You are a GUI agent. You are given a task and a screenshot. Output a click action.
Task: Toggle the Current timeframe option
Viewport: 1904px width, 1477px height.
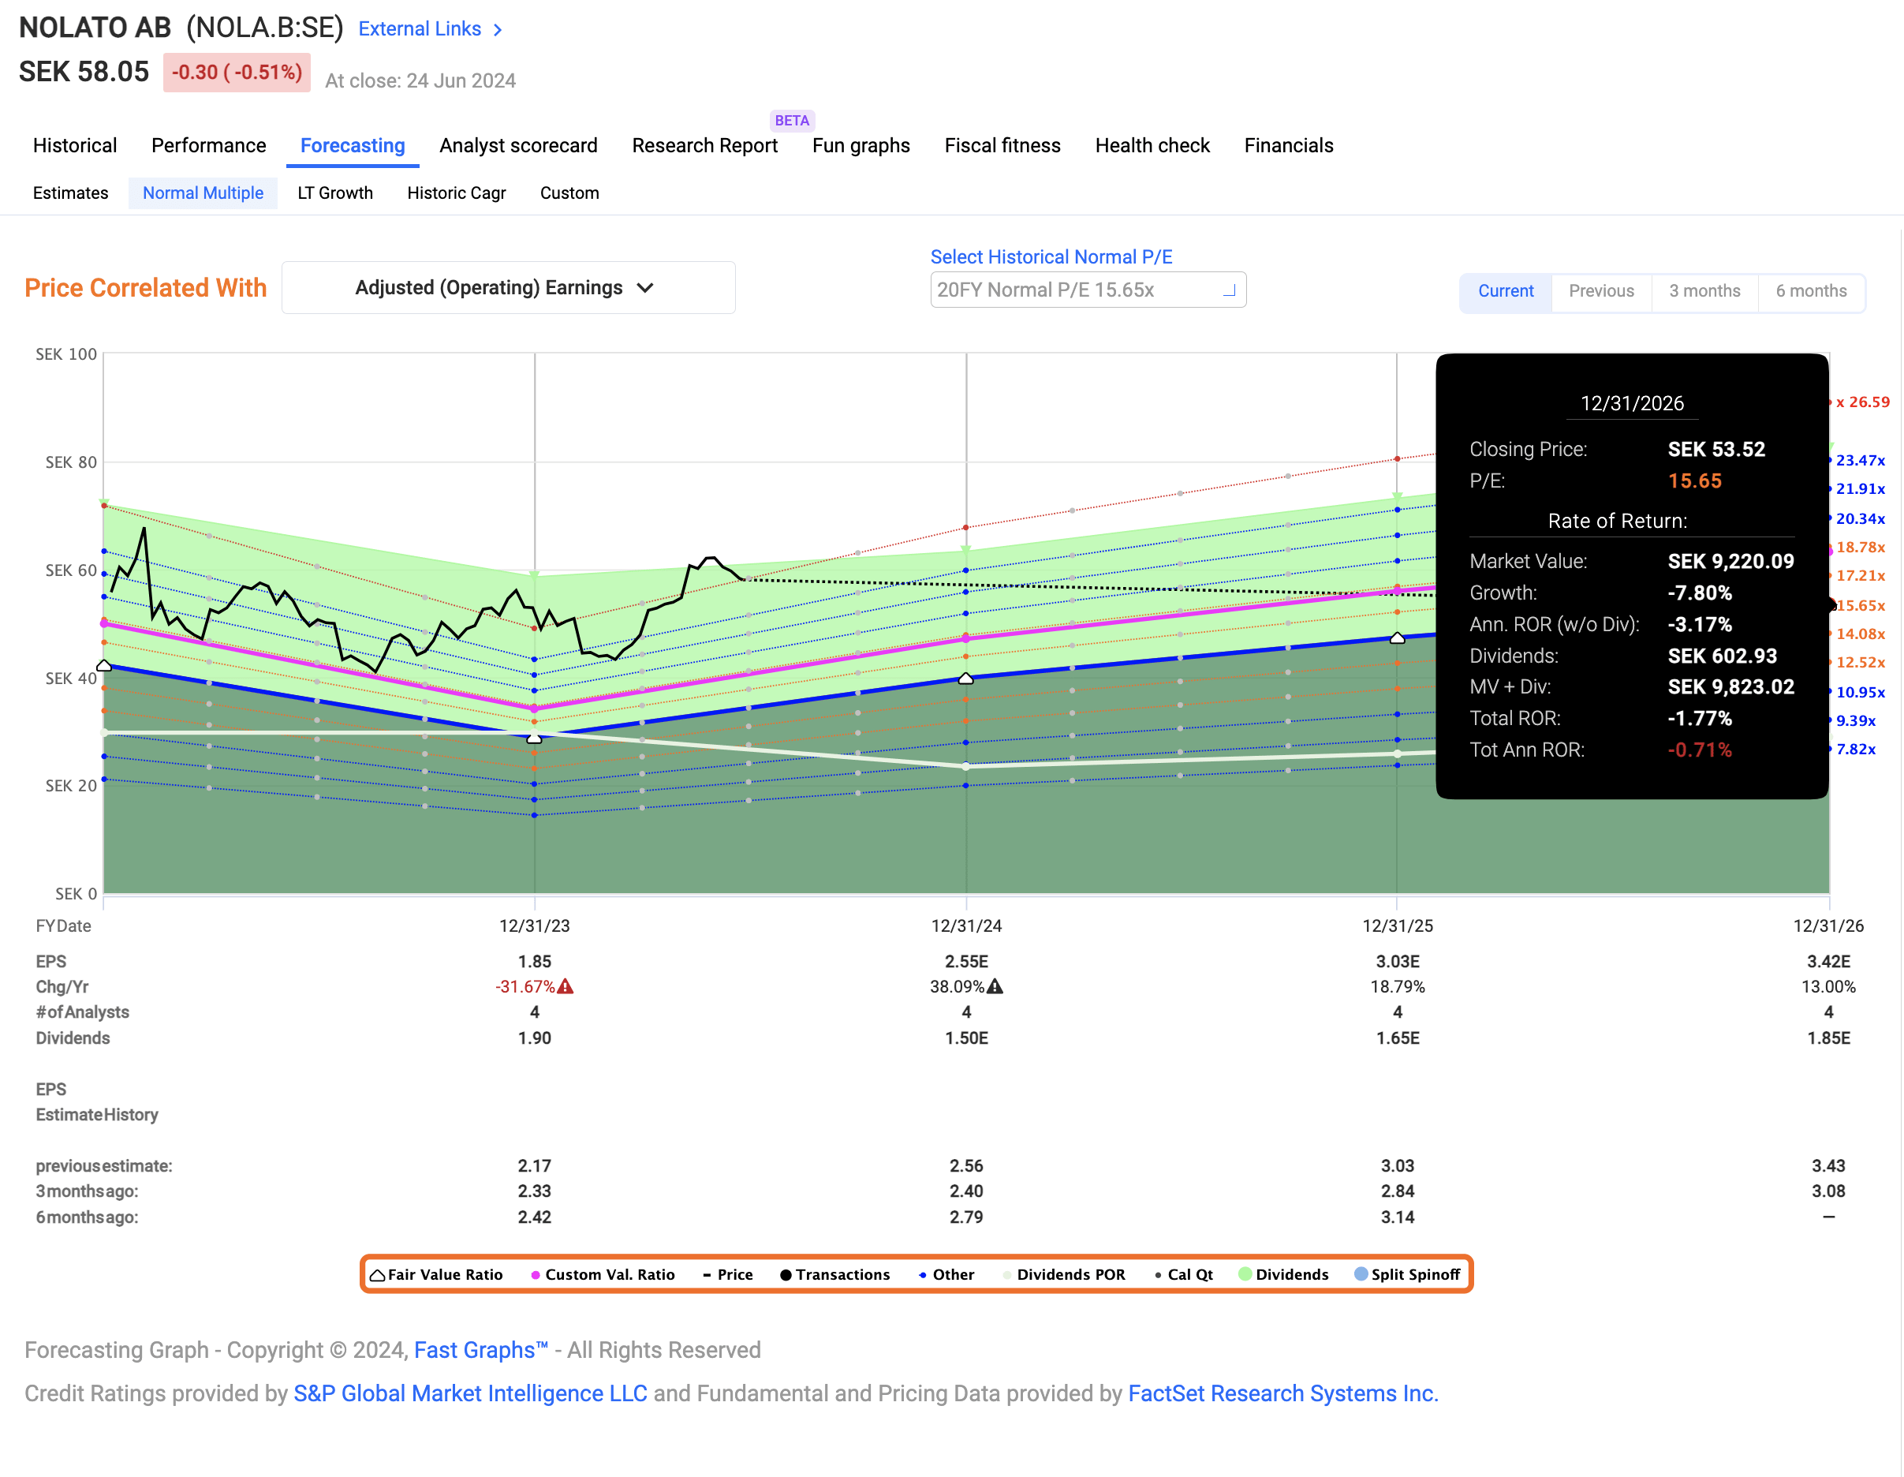coord(1505,291)
